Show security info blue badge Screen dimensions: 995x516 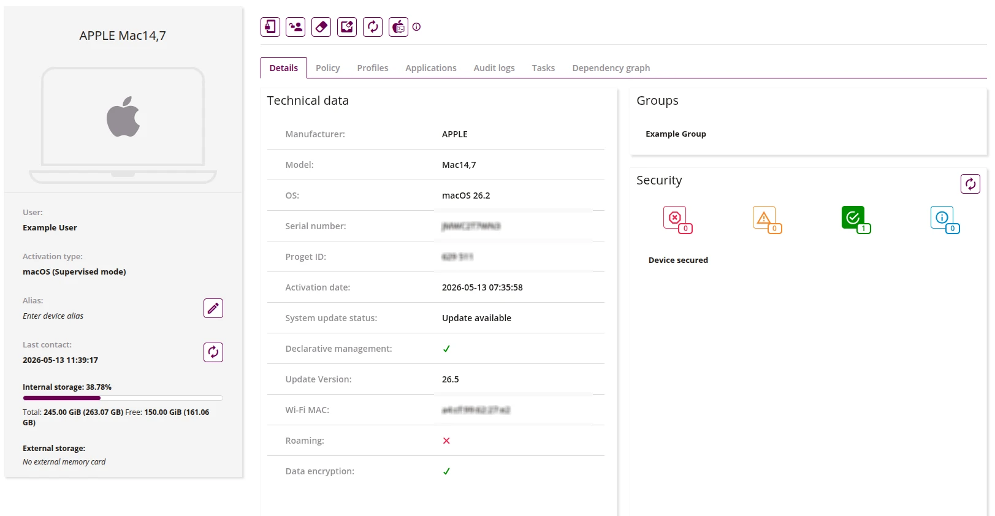pos(945,219)
